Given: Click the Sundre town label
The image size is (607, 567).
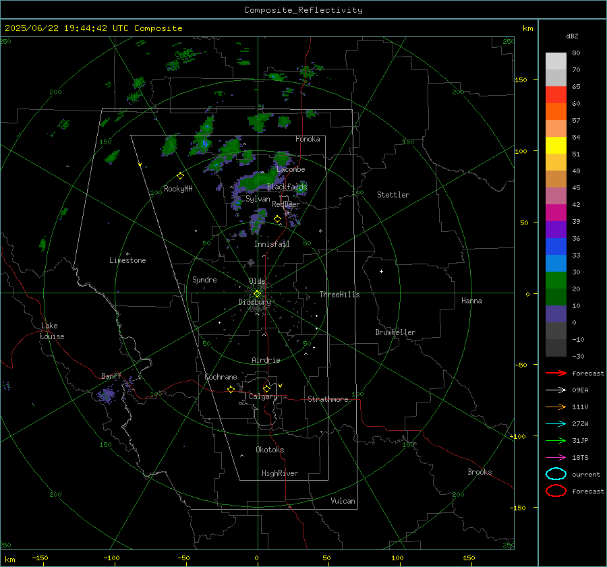Looking at the screenshot, I should coord(204,280).
